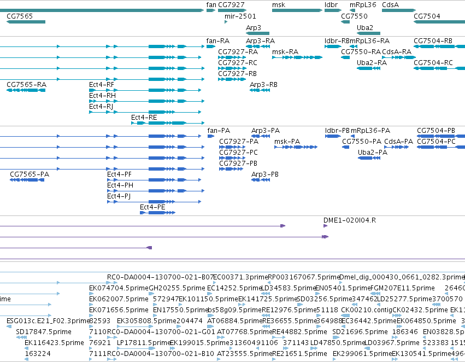Select the EK116423.5prime EST label
The width and height of the screenshot is (465, 362).
(x=54, y=343)
